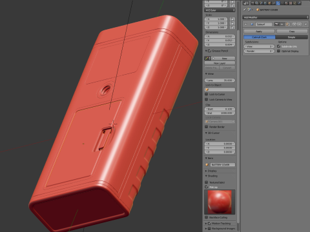310x232 pixels.
Task: Enable Backface Culling option
Action: [x=207, y=217]
